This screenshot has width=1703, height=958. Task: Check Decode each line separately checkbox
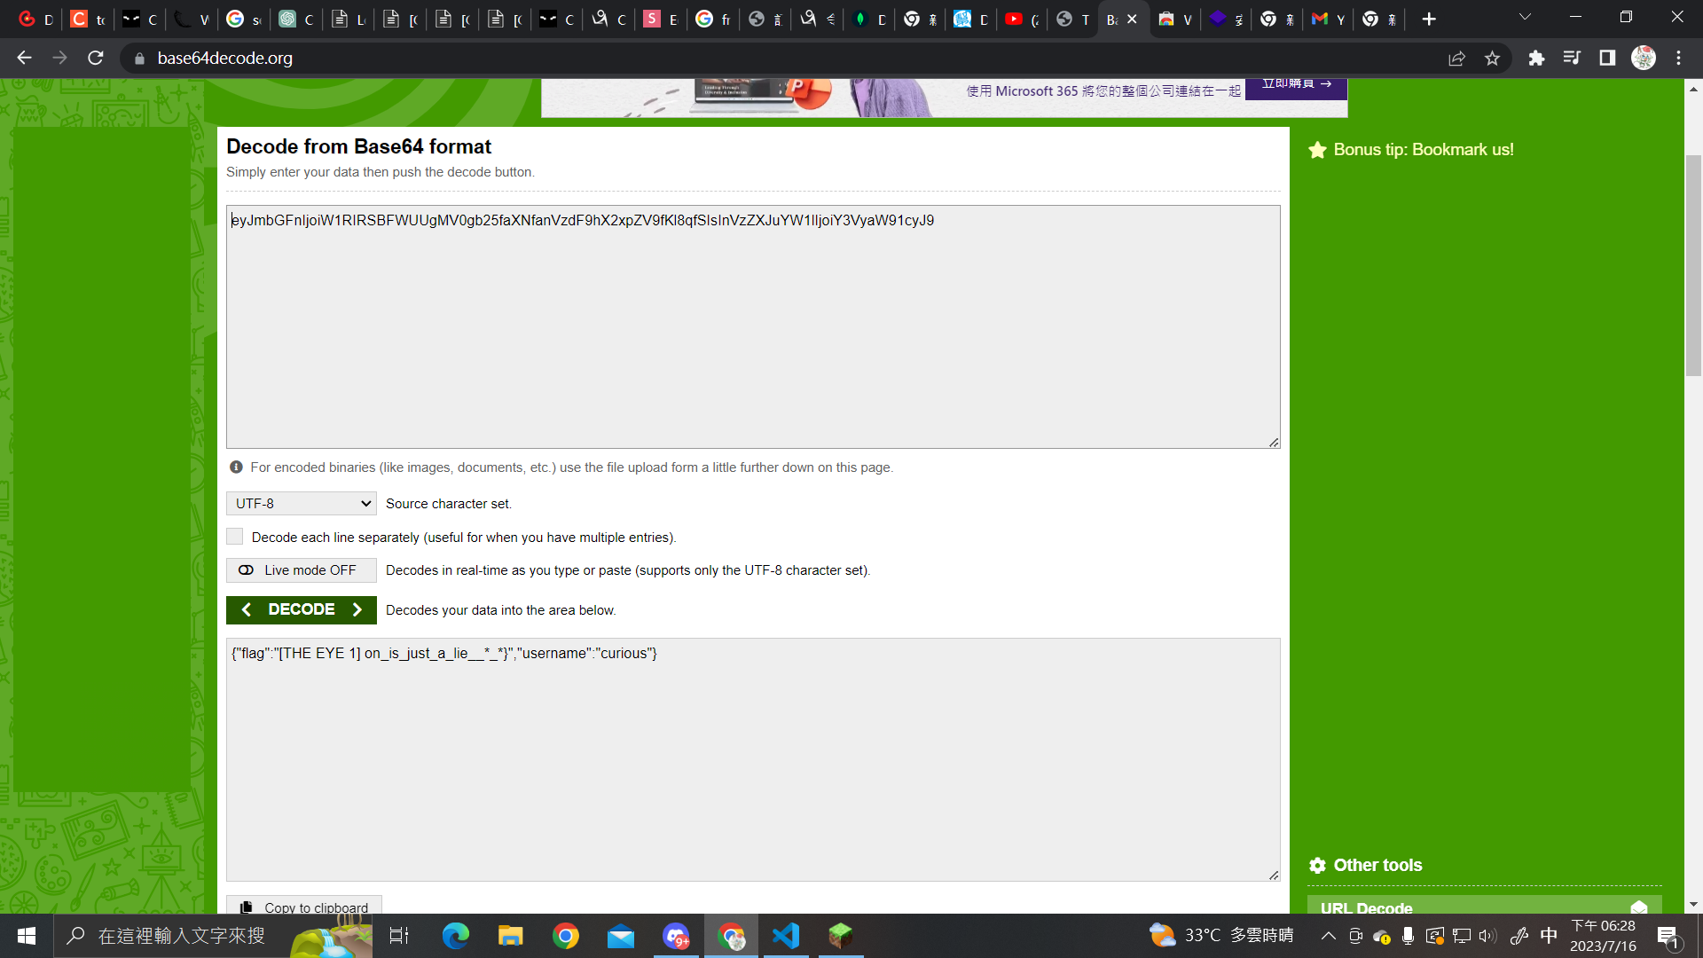[235, 537]
